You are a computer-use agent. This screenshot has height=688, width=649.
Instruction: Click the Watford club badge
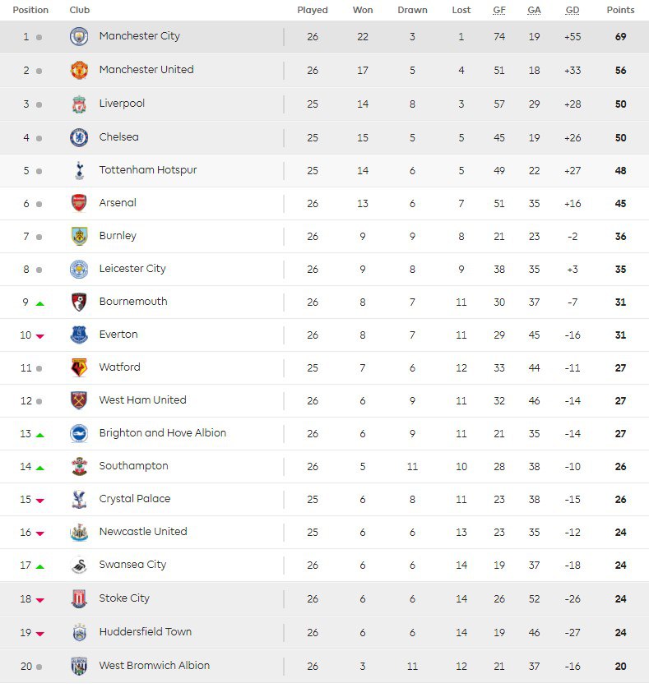79,367
